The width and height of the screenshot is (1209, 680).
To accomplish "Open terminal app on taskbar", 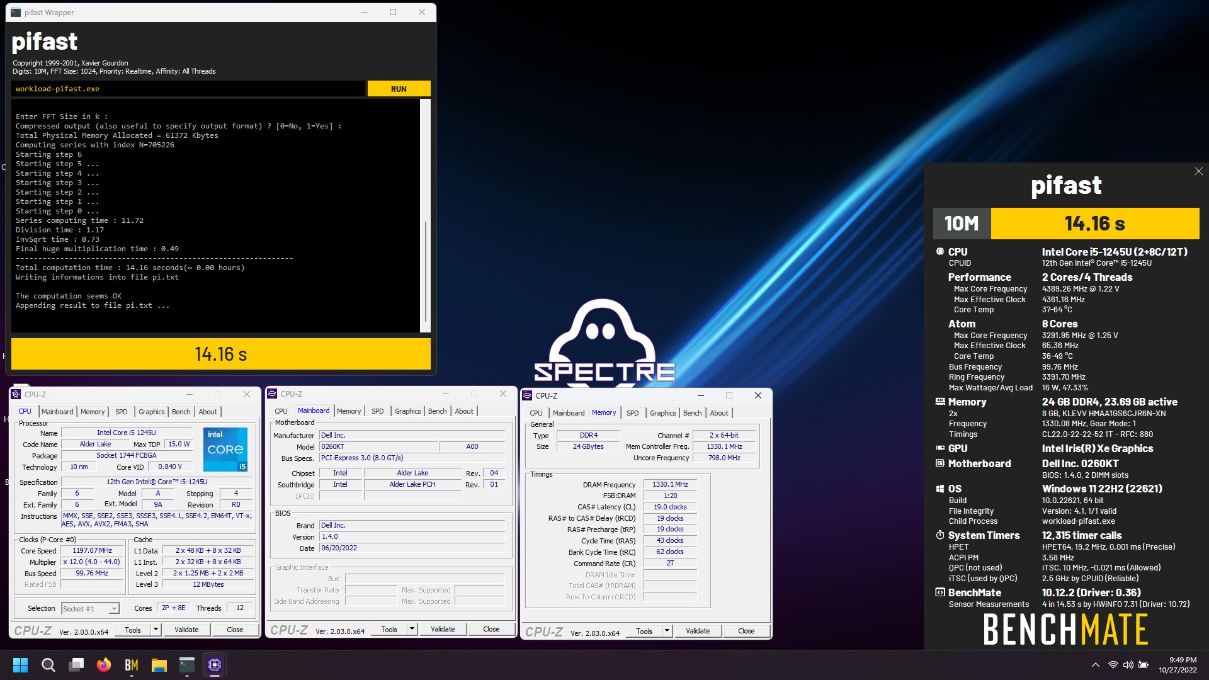I will [187, 665].
